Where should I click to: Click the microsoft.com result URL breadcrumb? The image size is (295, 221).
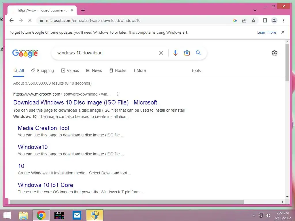pyautogui.click(x=62, y=94)
